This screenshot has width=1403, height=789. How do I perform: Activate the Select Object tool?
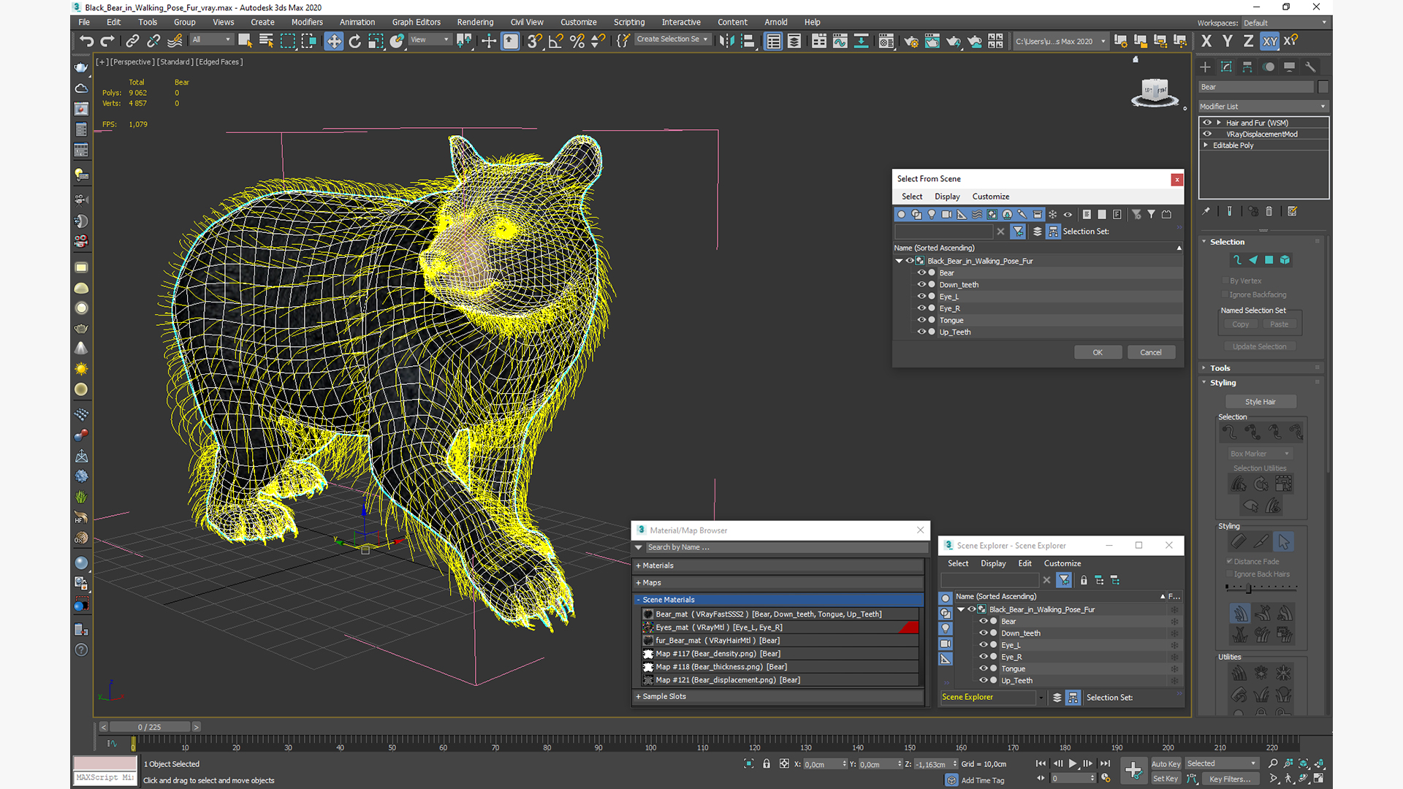tap(245, 41)
